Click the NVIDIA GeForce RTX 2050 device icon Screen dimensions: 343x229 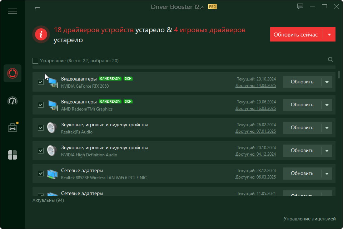[x=53, y=82]
